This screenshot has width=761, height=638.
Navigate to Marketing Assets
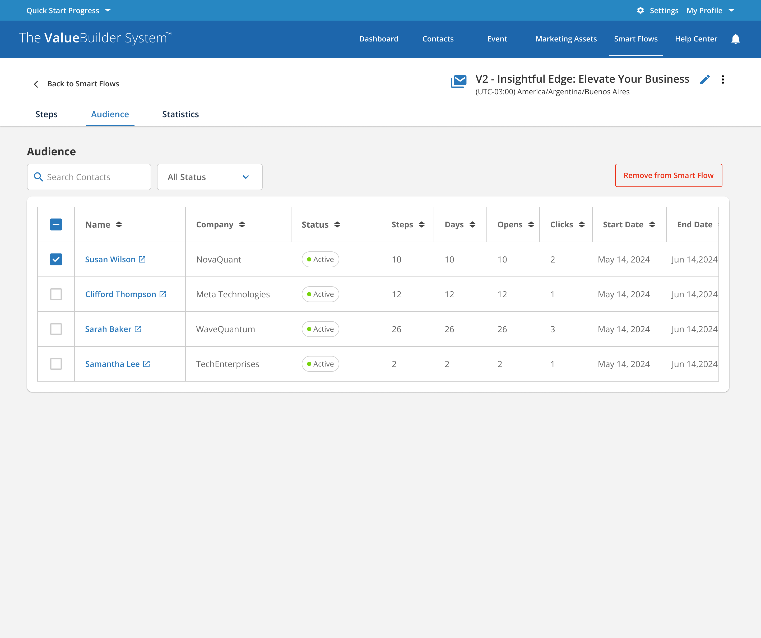click(566, 39)
